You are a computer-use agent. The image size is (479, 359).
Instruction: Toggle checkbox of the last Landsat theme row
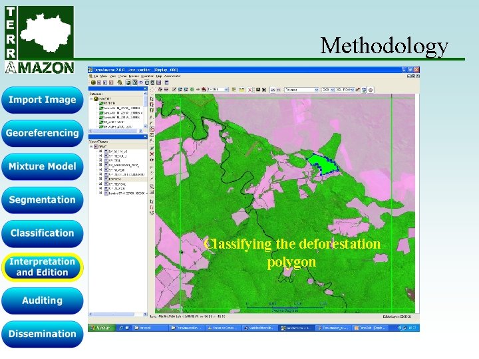[100, 193]
